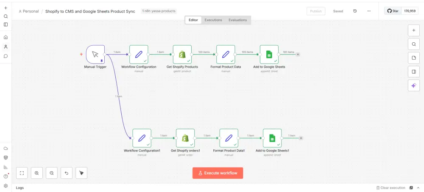Click the sticky note canvas button
The height and width of the screenshot is (192, 424).
(414, 58)
